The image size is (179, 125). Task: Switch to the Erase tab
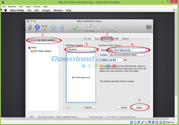(97, 39)
